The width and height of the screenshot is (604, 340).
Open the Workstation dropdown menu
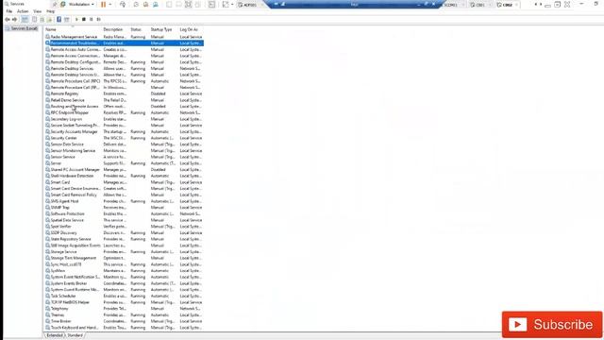pos(81,5)
